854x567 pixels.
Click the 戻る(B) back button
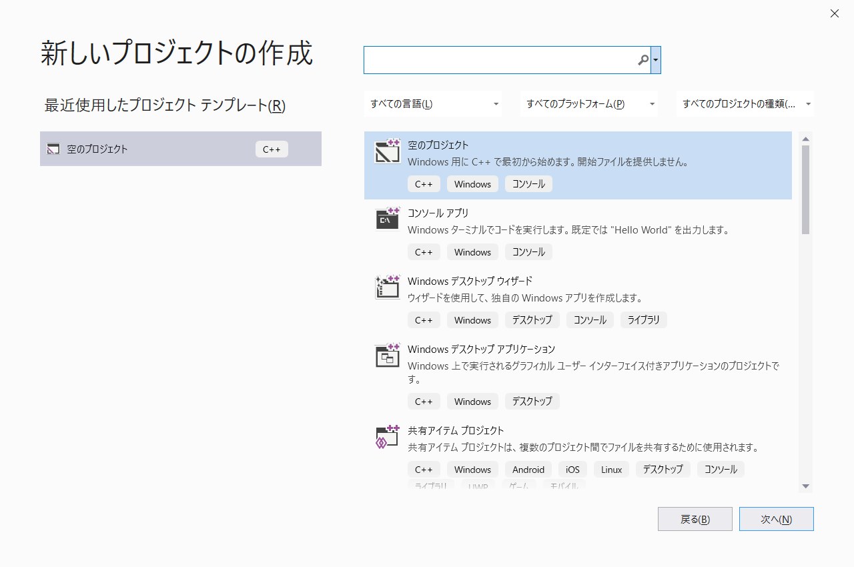695,519
